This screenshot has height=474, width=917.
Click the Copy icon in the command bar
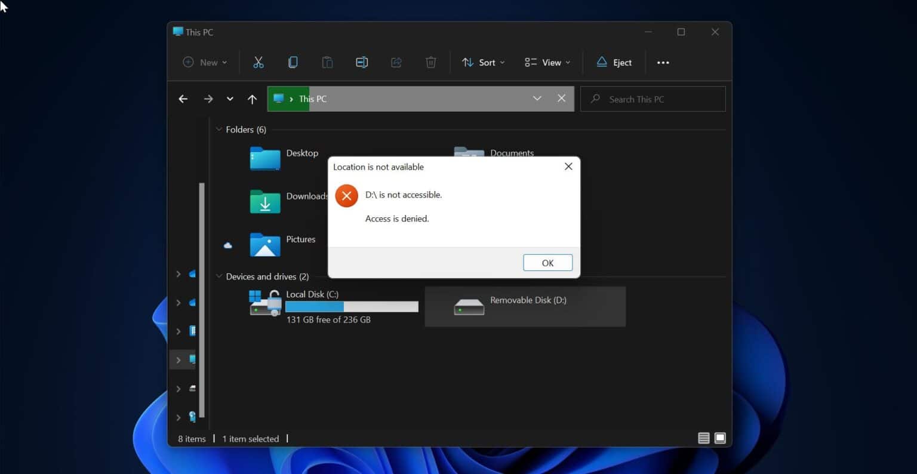(293, 62)
